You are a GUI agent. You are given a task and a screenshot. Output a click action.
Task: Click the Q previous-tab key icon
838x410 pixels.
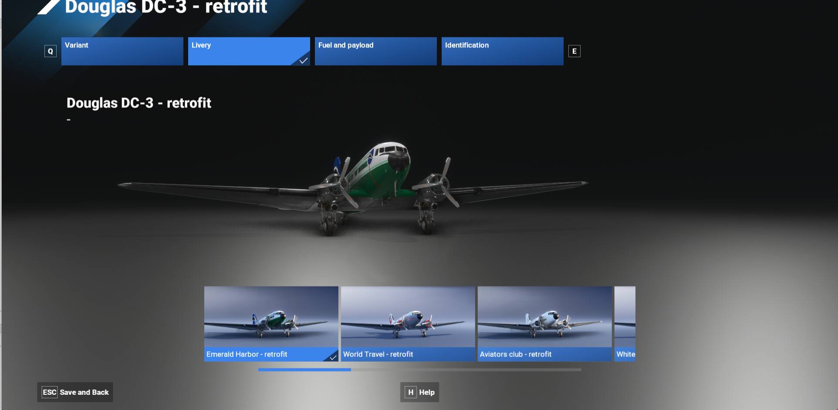point(51,51)
